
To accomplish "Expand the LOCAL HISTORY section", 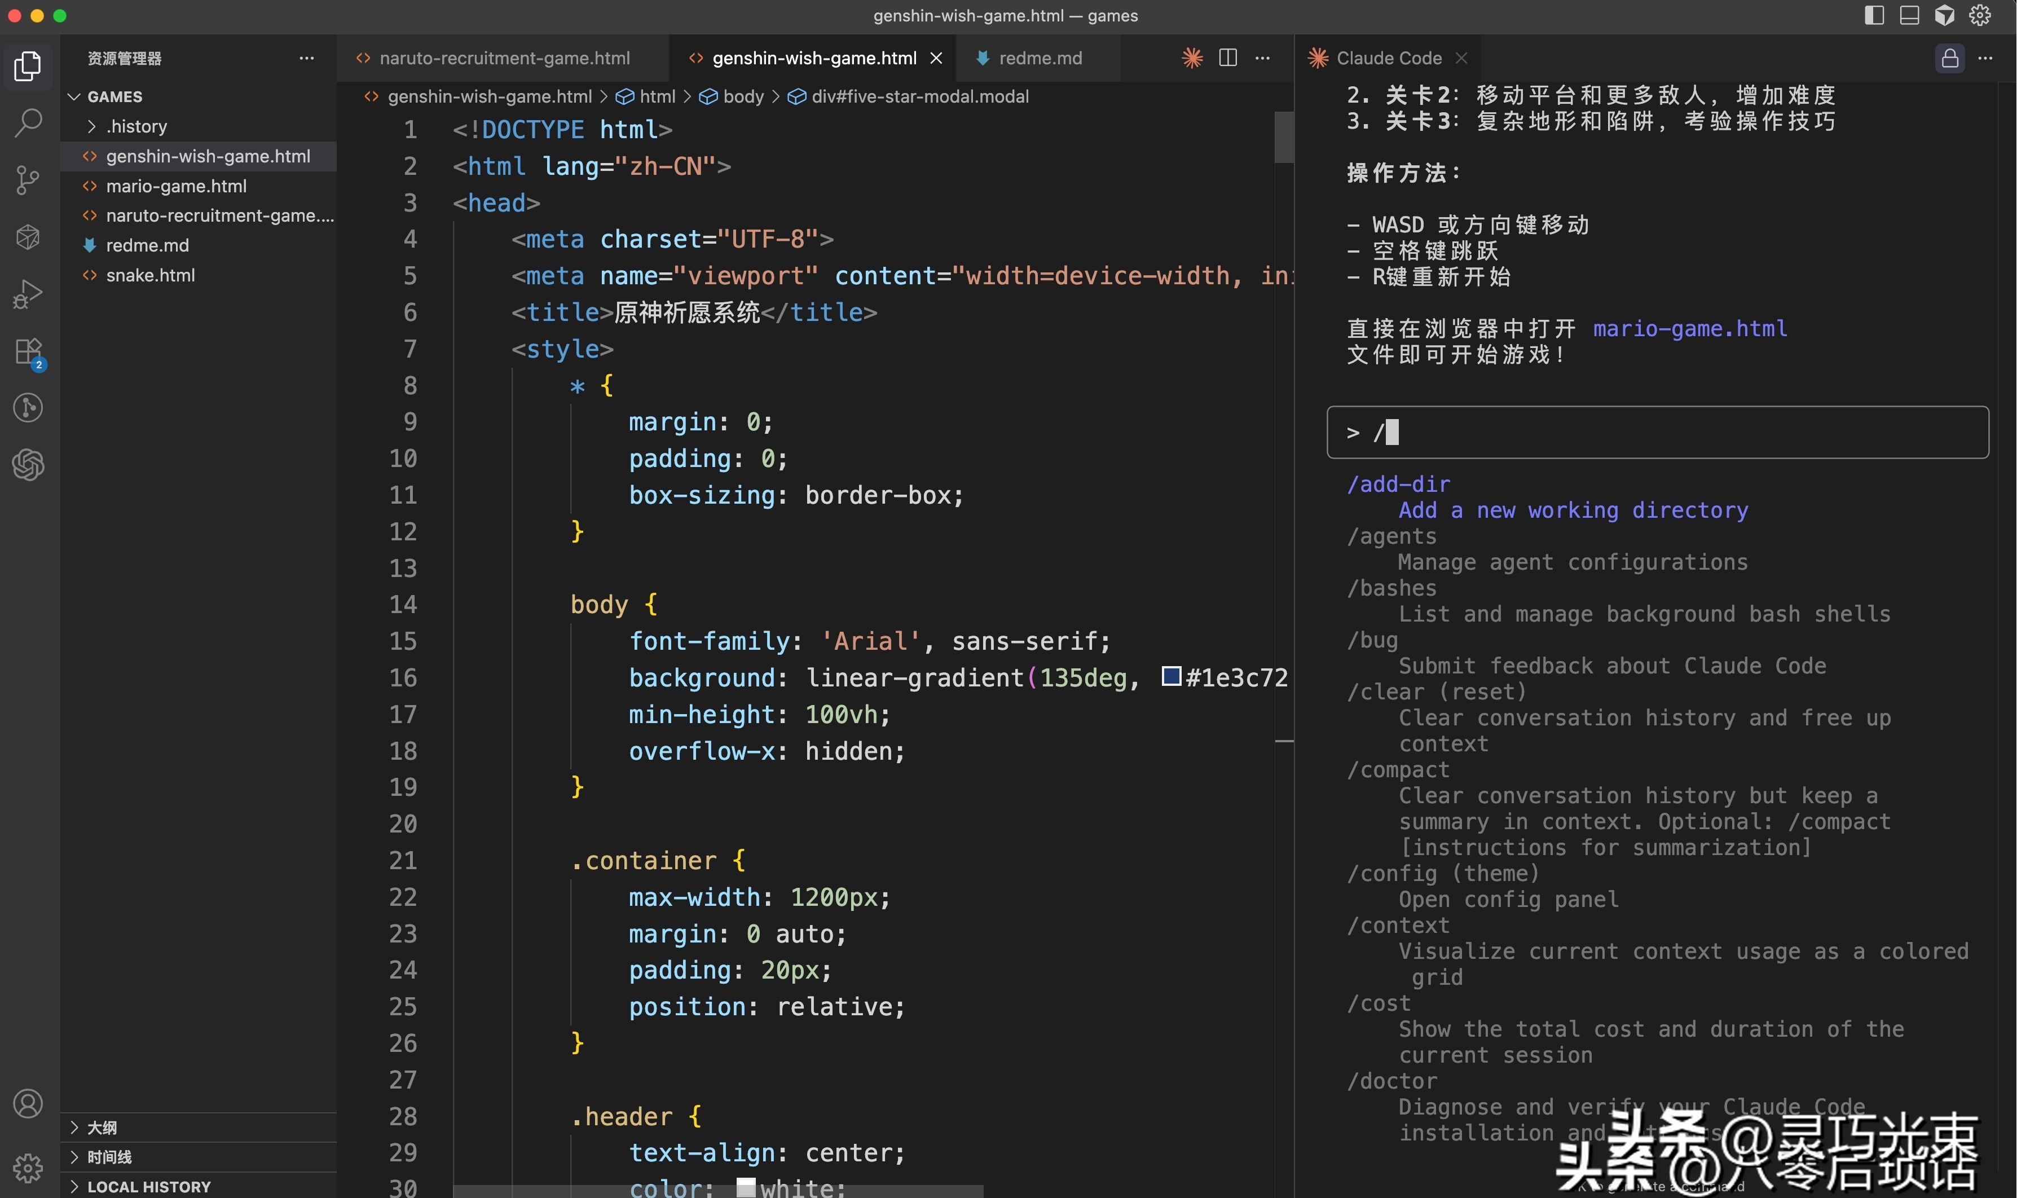I will pos(148,1186).
